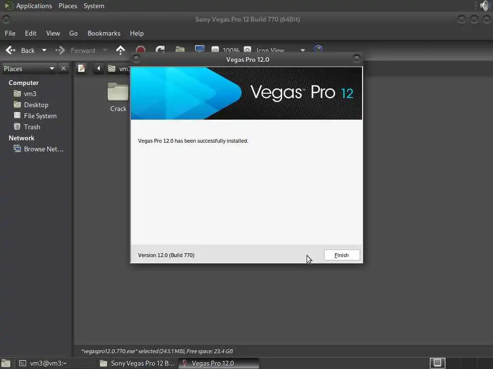The width and height of the screenshot is (493, 369).
Task: Click the workspace switcher in bottom panel
Action: pyautogui.click(x=437, y=363)
